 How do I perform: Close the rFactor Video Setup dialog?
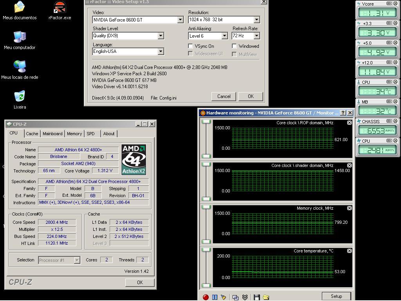[264, 2]
